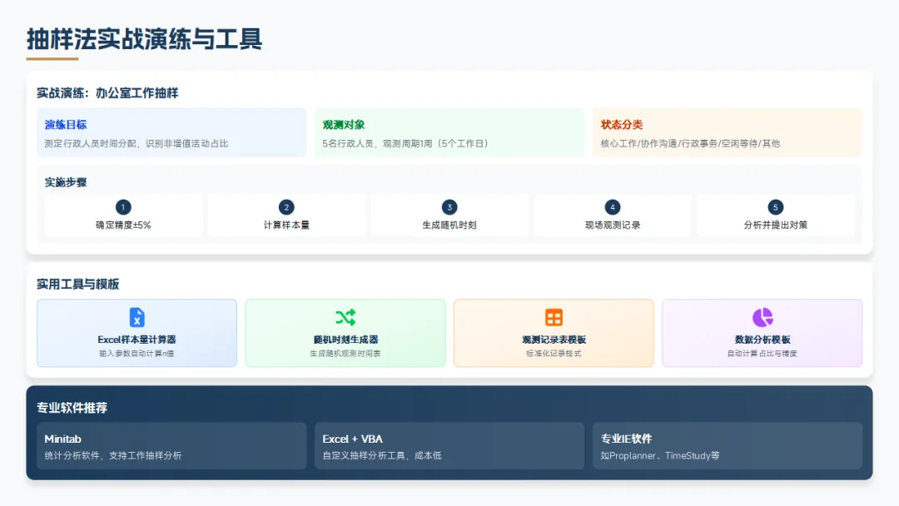Select the 计算样本量 step label
The height and width of the screenshot is (506, 899).
(286, 226)
